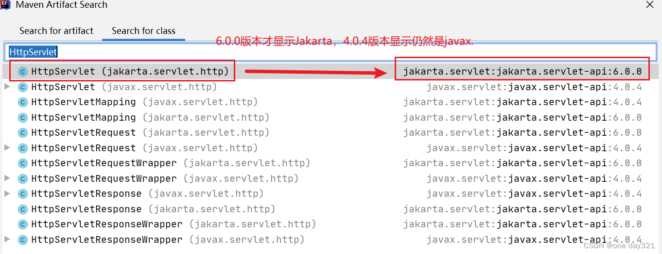Expand HttpServletRequestWrapper (javax.servlet.http) row
This screenshot has height=254, width=662.
pyautogui.click(x=7, y=178)
